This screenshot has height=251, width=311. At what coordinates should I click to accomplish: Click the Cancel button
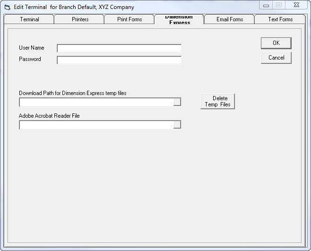coord(276,58)
